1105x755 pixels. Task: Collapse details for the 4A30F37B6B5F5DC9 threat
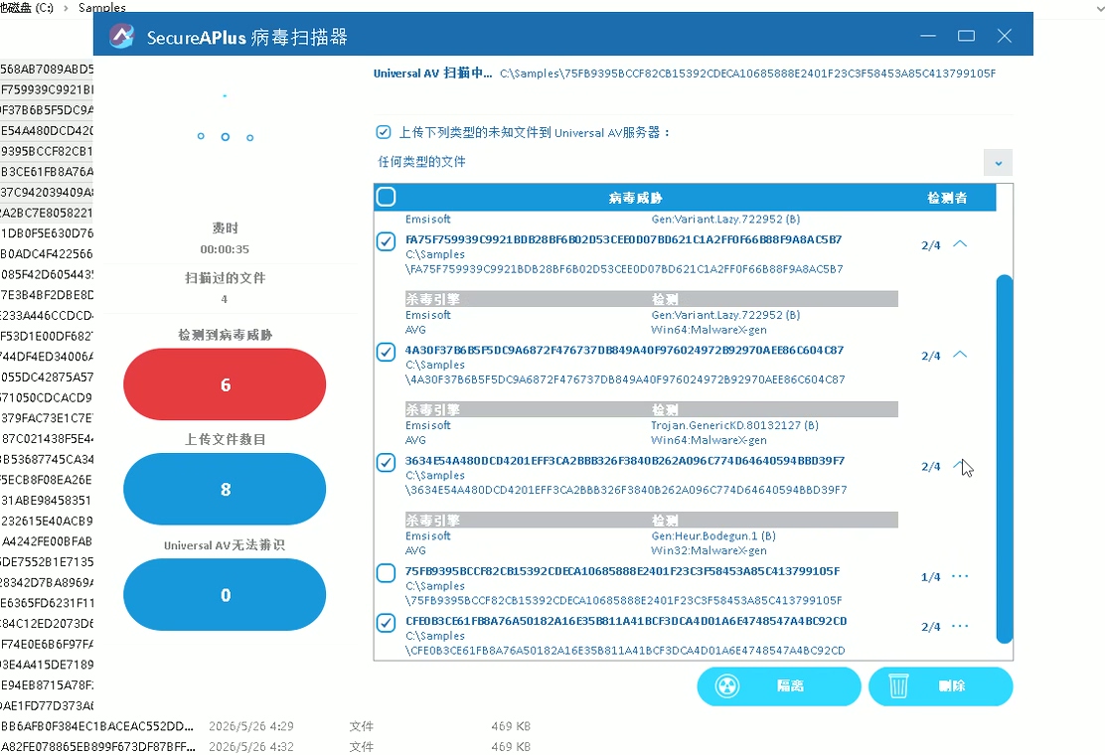point(960,355)
